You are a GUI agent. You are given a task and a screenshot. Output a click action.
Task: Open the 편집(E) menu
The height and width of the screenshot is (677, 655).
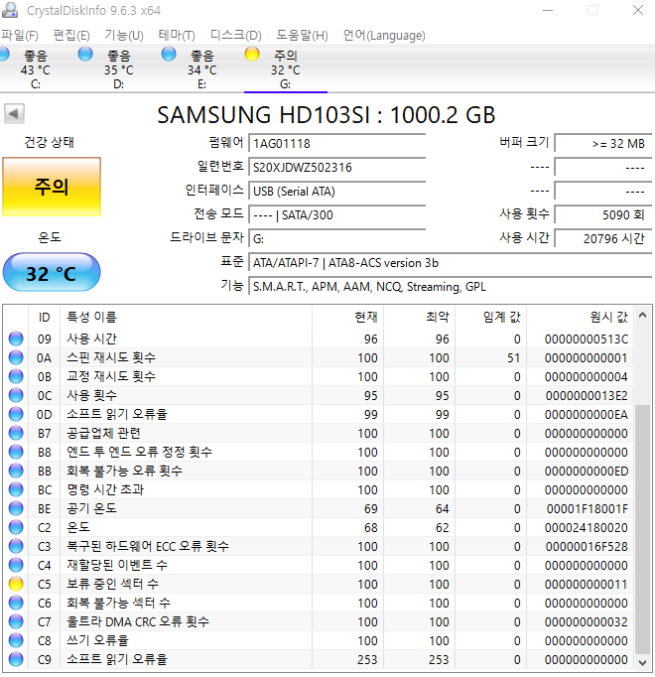pyautogui.click(x=71, y=35)
